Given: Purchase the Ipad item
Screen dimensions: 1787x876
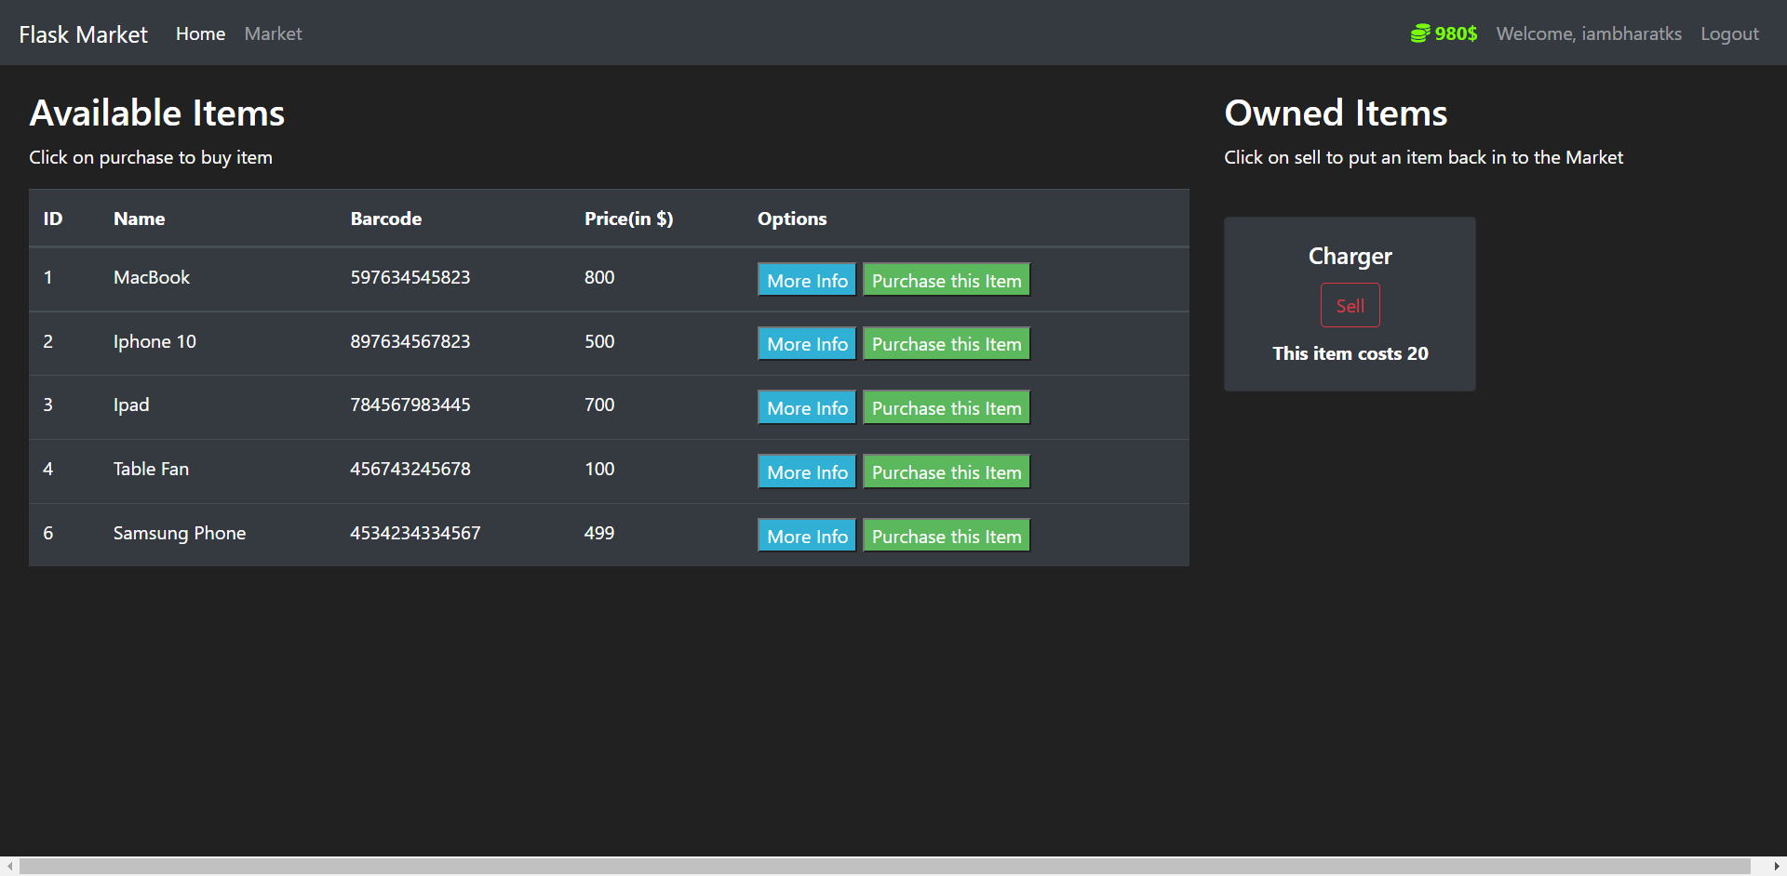Looking at the screenshot, I should tap(946, 406).
